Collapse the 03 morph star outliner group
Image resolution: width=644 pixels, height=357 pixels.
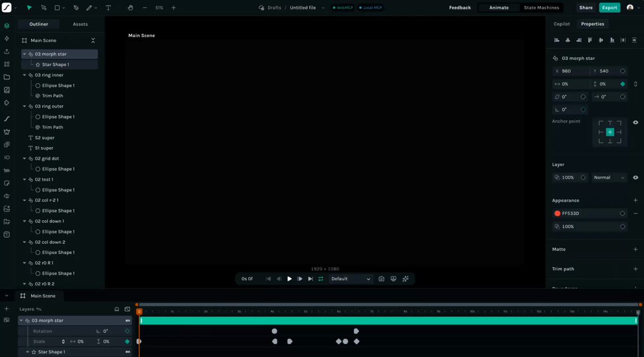point(24,54)
